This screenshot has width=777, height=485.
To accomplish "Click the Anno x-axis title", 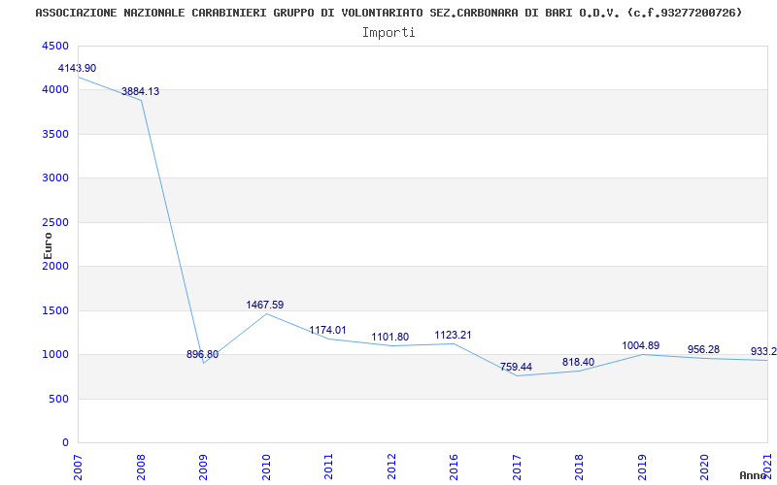I will [754, 475].
